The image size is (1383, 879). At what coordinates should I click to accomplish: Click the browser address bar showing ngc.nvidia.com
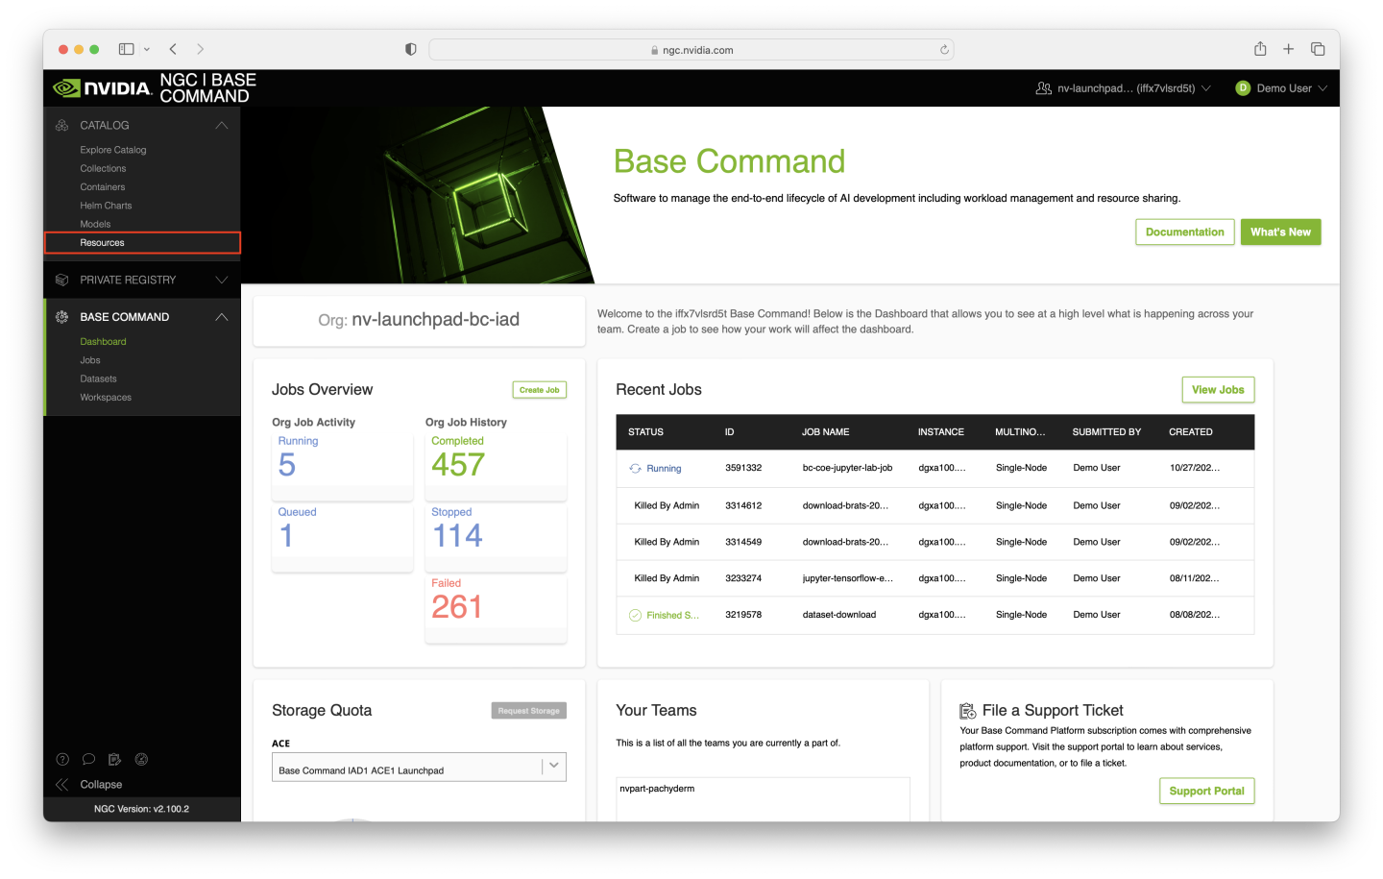pos(691,48)
